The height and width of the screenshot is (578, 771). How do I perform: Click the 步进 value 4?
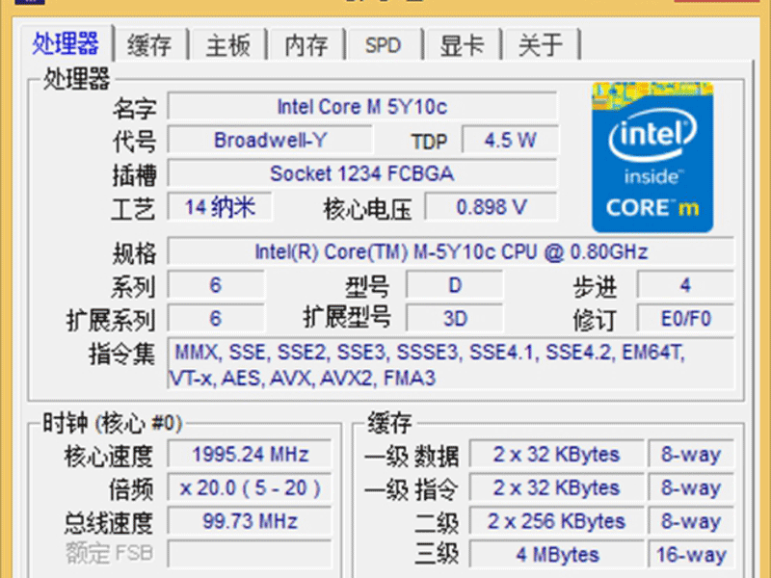685,285
